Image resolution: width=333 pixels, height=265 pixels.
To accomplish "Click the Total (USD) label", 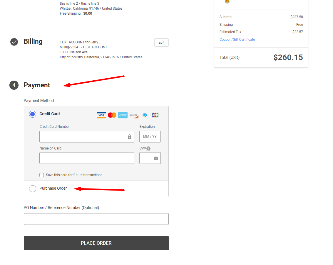I will coord(229,58).
